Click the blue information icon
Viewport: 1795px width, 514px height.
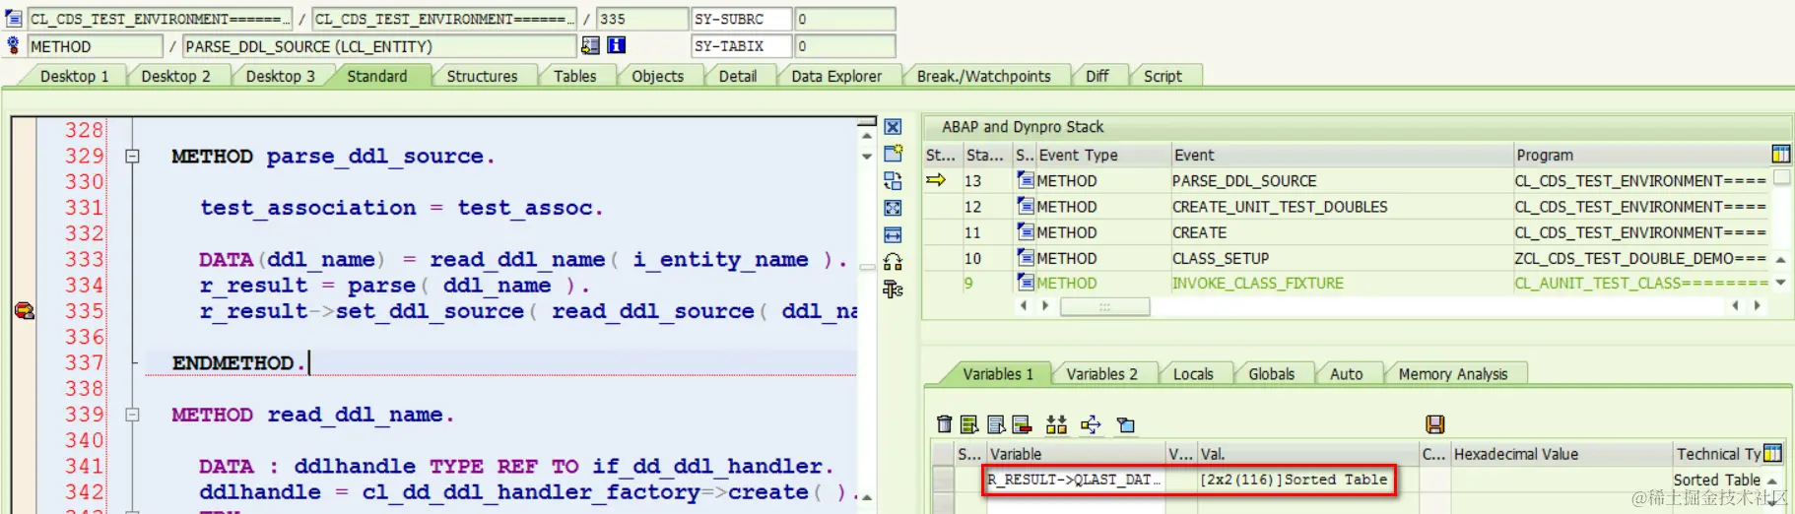(x=617, y=45)
